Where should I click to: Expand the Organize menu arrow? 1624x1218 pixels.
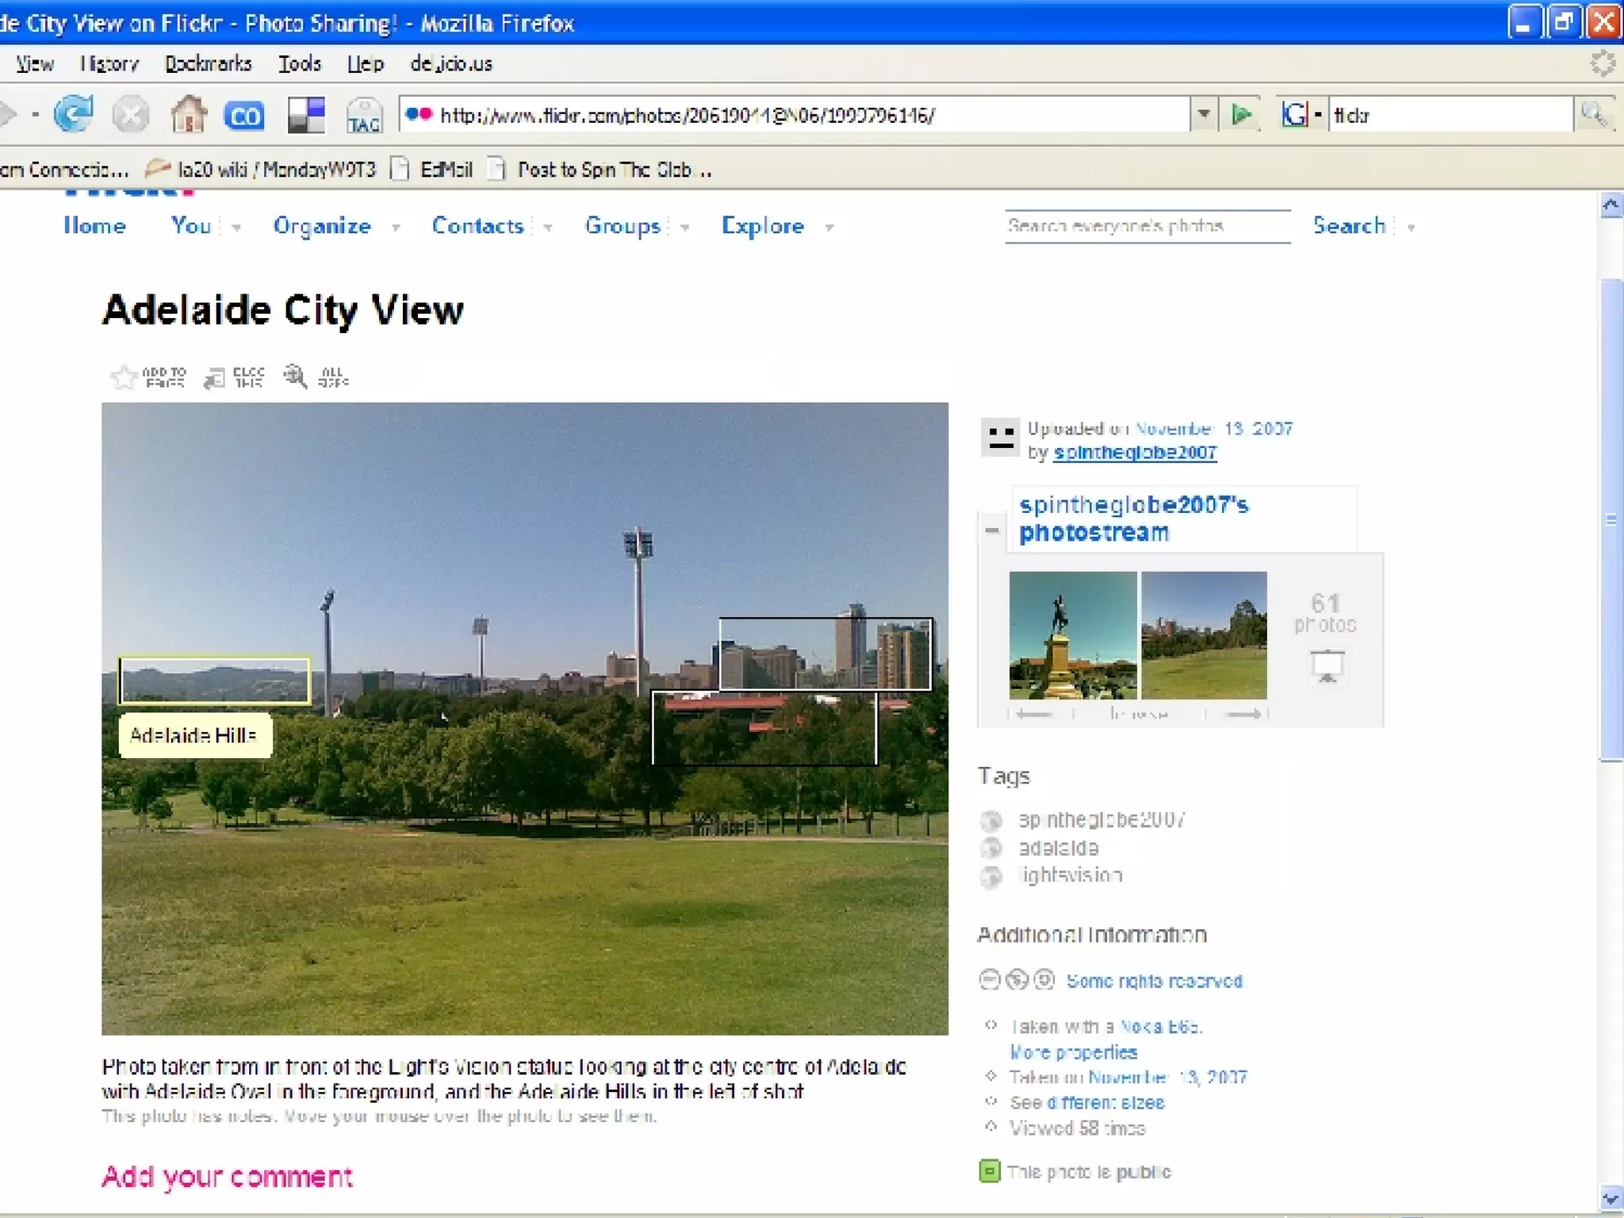tap(395, 228)
